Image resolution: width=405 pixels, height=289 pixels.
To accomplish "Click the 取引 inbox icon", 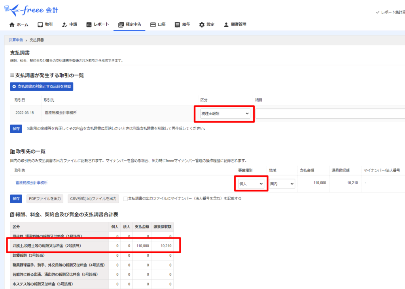I will pyautogui.click(x=40, y=24).
